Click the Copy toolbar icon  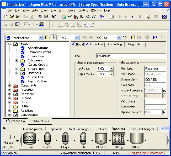[40, 16]
